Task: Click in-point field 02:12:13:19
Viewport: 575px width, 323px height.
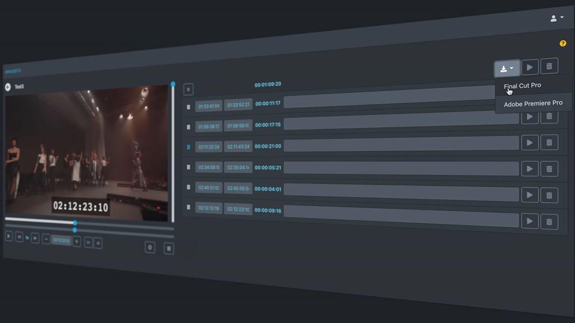Action: click(x=209, y=209)
